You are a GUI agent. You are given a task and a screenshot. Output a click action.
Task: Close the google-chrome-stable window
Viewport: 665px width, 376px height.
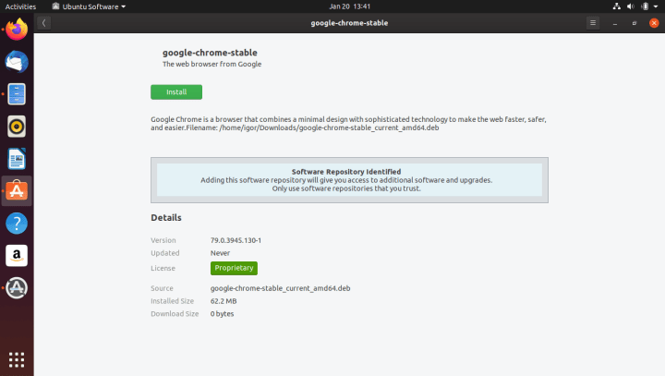tap(654, 23)
